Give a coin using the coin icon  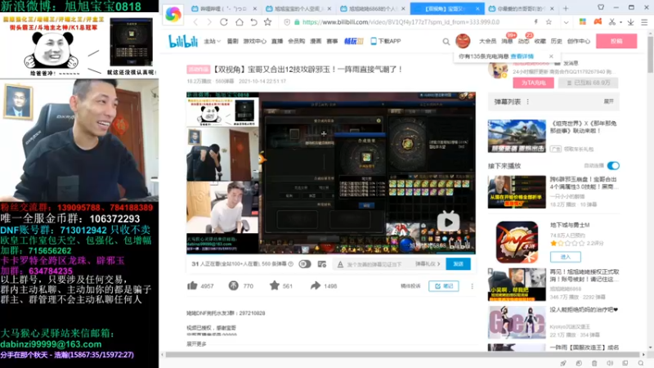point(234,285)
